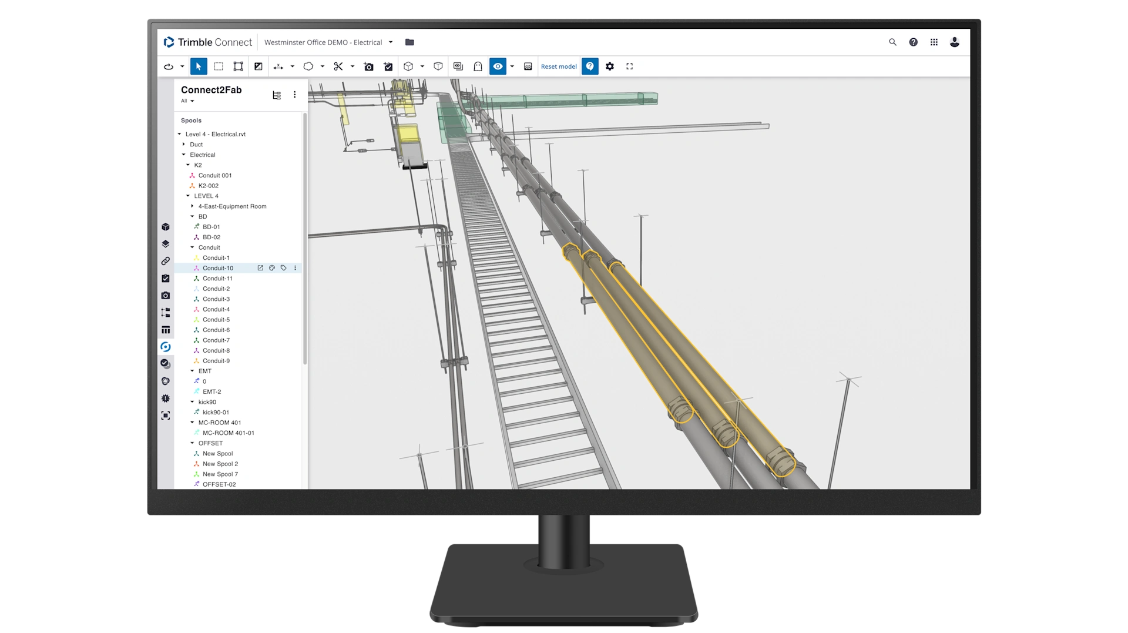The width and height of the screenshot is (1128, 633).
Task: Click the spool tree scrollbar
Action: [x=305, y=238]
